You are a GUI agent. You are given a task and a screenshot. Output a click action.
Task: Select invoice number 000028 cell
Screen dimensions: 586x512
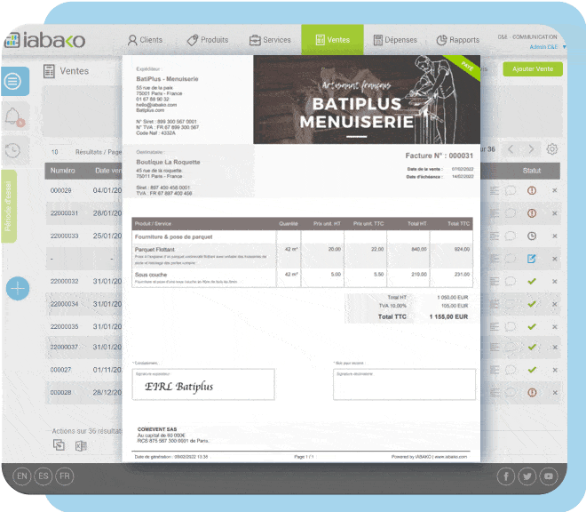pyautogui.click(x=60, y=393)
